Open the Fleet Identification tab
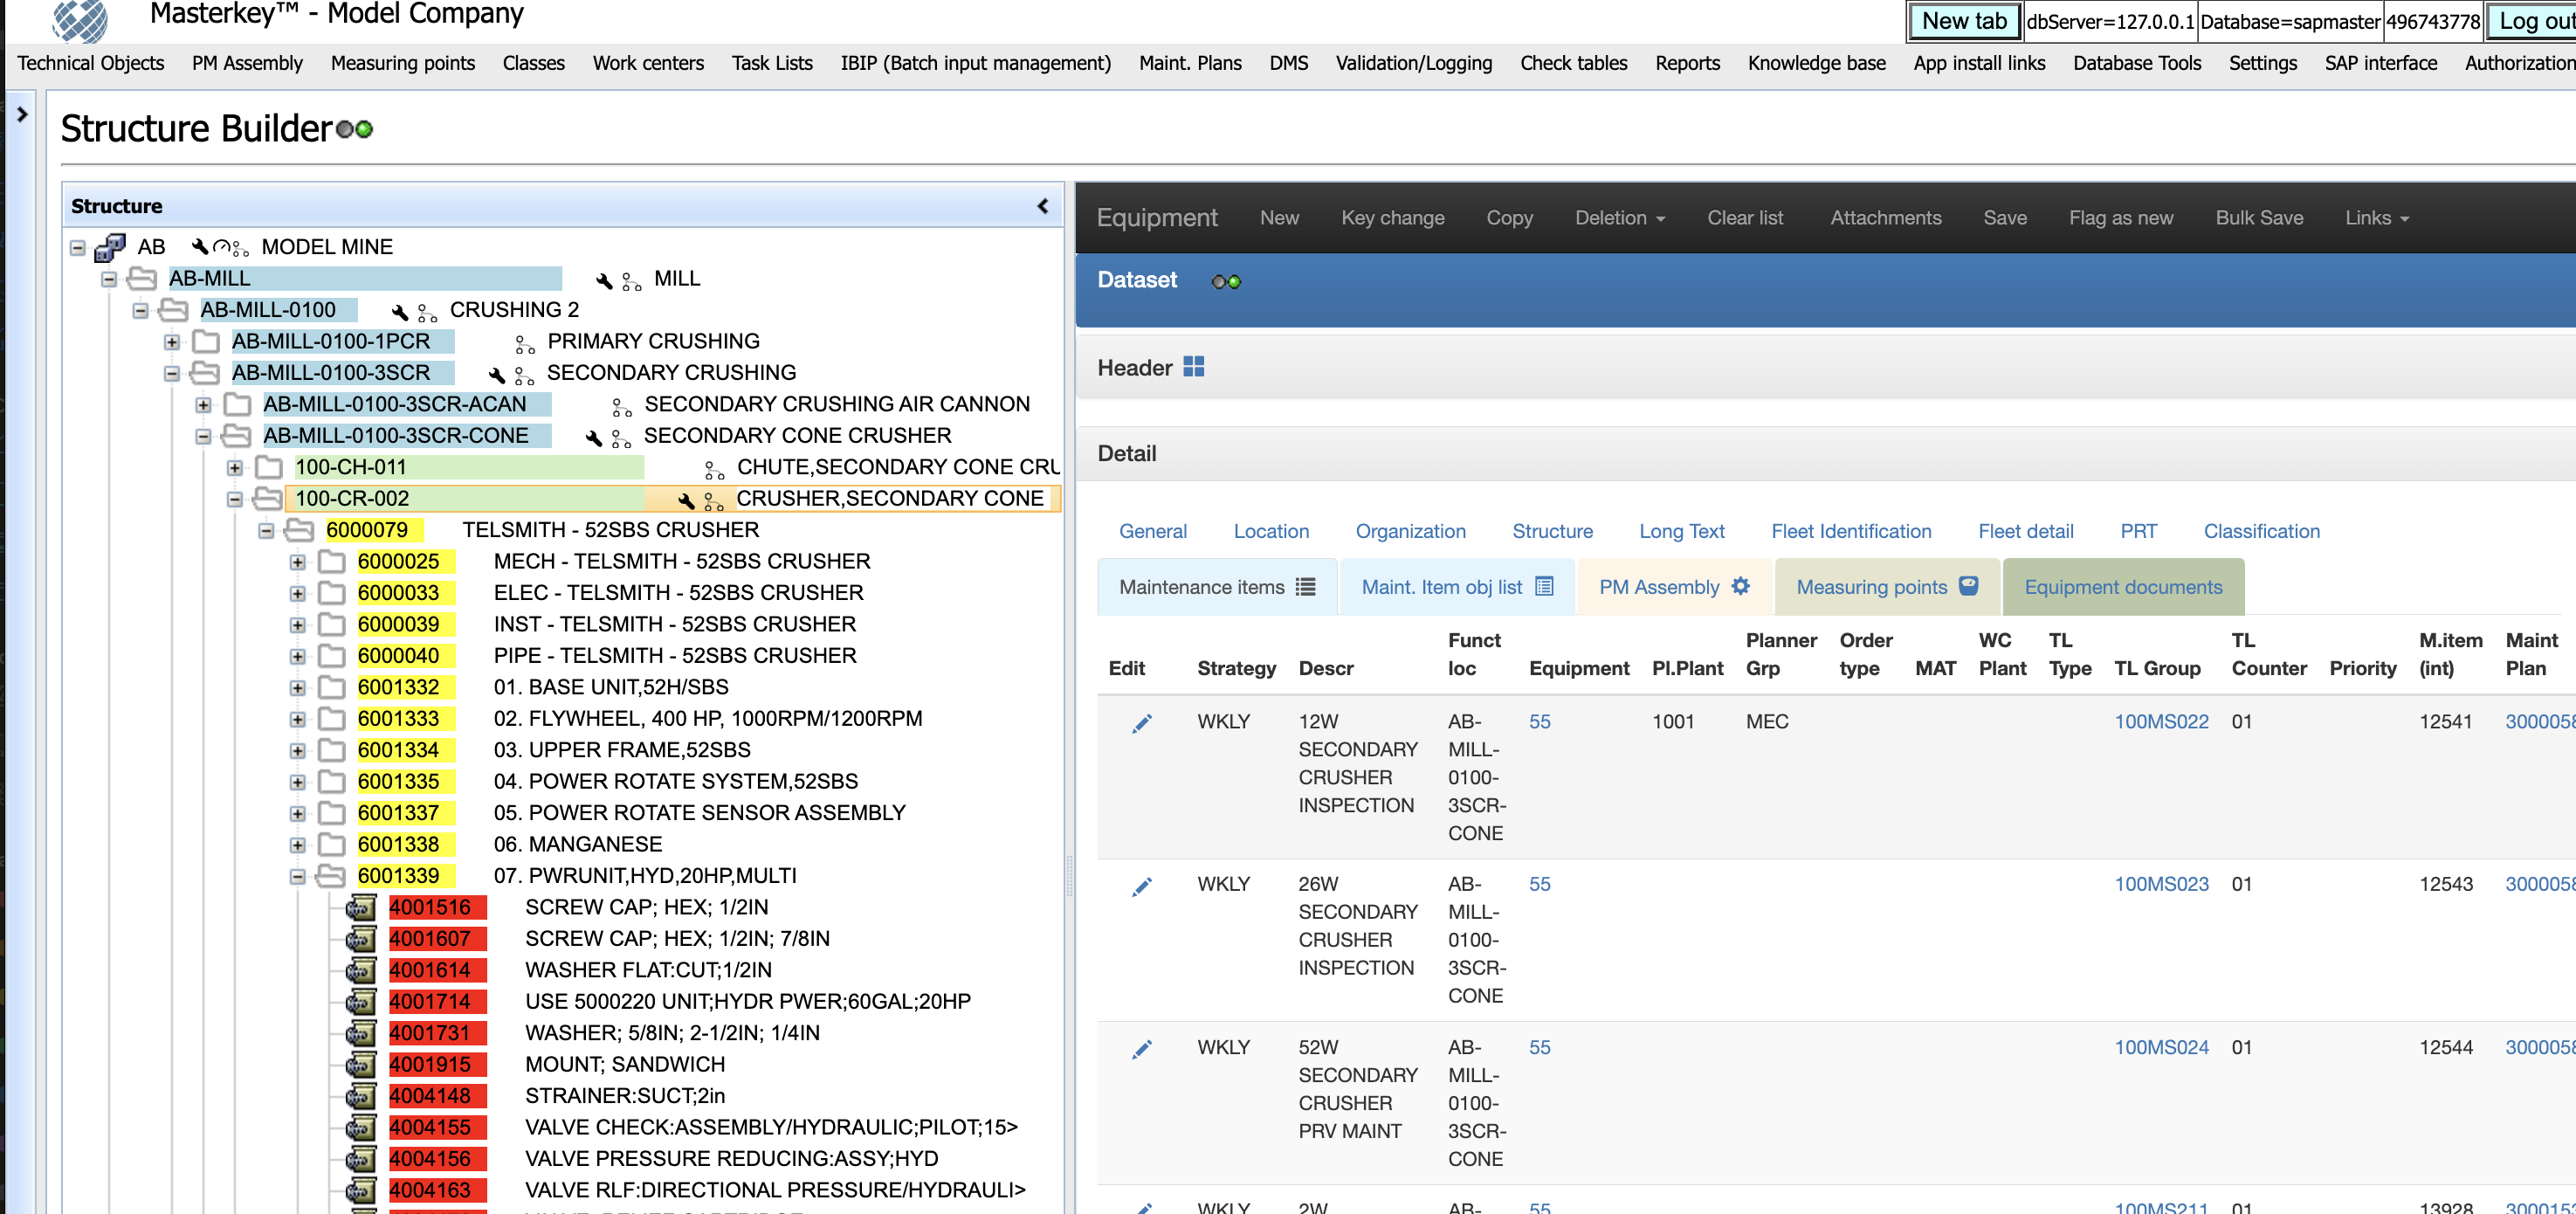The height and width of the screenshot is (1214, 2576). tap(1851, 531)
